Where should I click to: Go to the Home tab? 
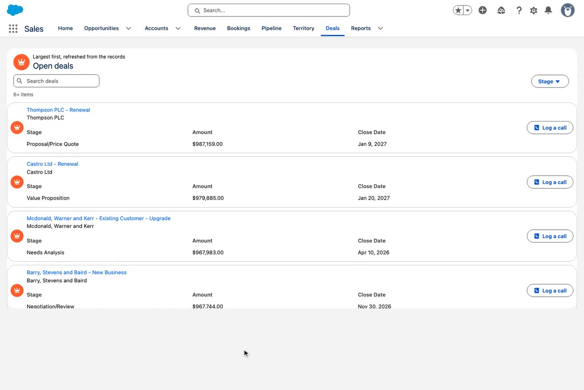pos(65,28)
